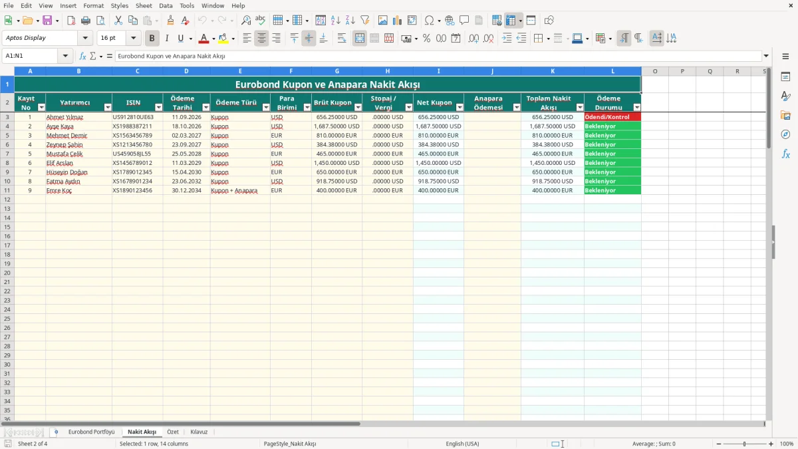
Task: Open the filter dropdown on the Ödeme Durumu column
Action: [637, 107]
